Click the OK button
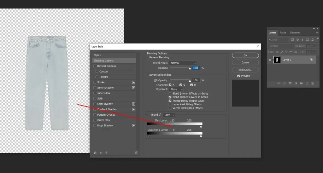Image resolution: width=323 pixels, height=173 pixels. point(245,55)
